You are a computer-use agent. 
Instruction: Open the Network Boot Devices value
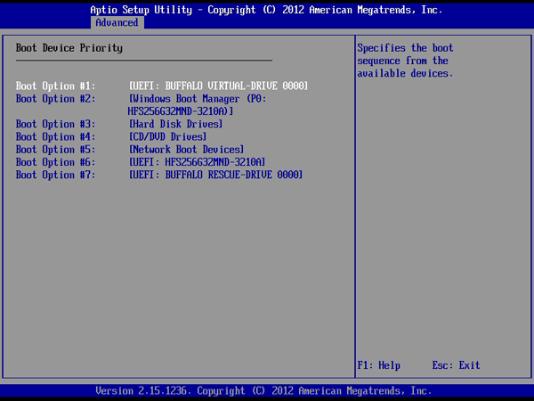186,150
